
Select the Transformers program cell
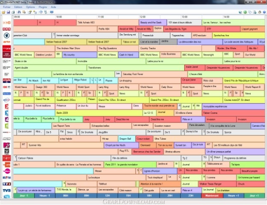point(136,67)
